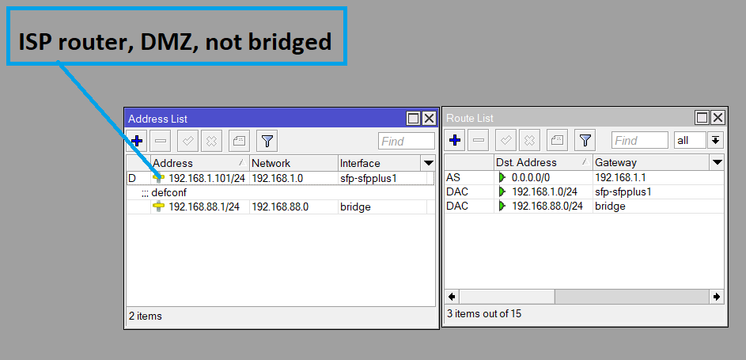746x360 pixels.
Task: Maximize the Route List window
Action: click(702, 118)
